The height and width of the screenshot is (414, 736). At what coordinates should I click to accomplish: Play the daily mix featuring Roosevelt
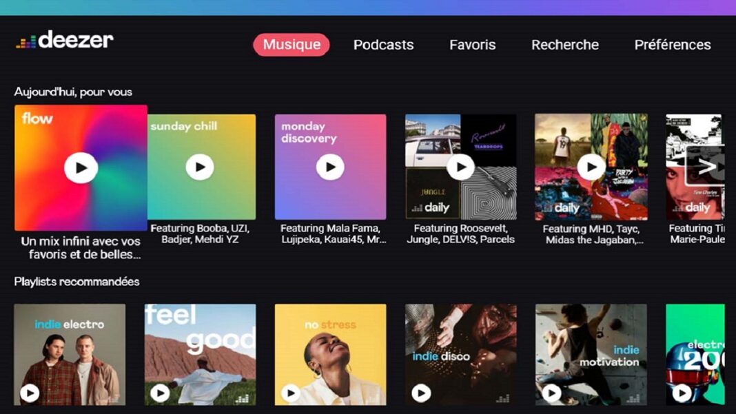pyautogui.click(x=460, y=167)
